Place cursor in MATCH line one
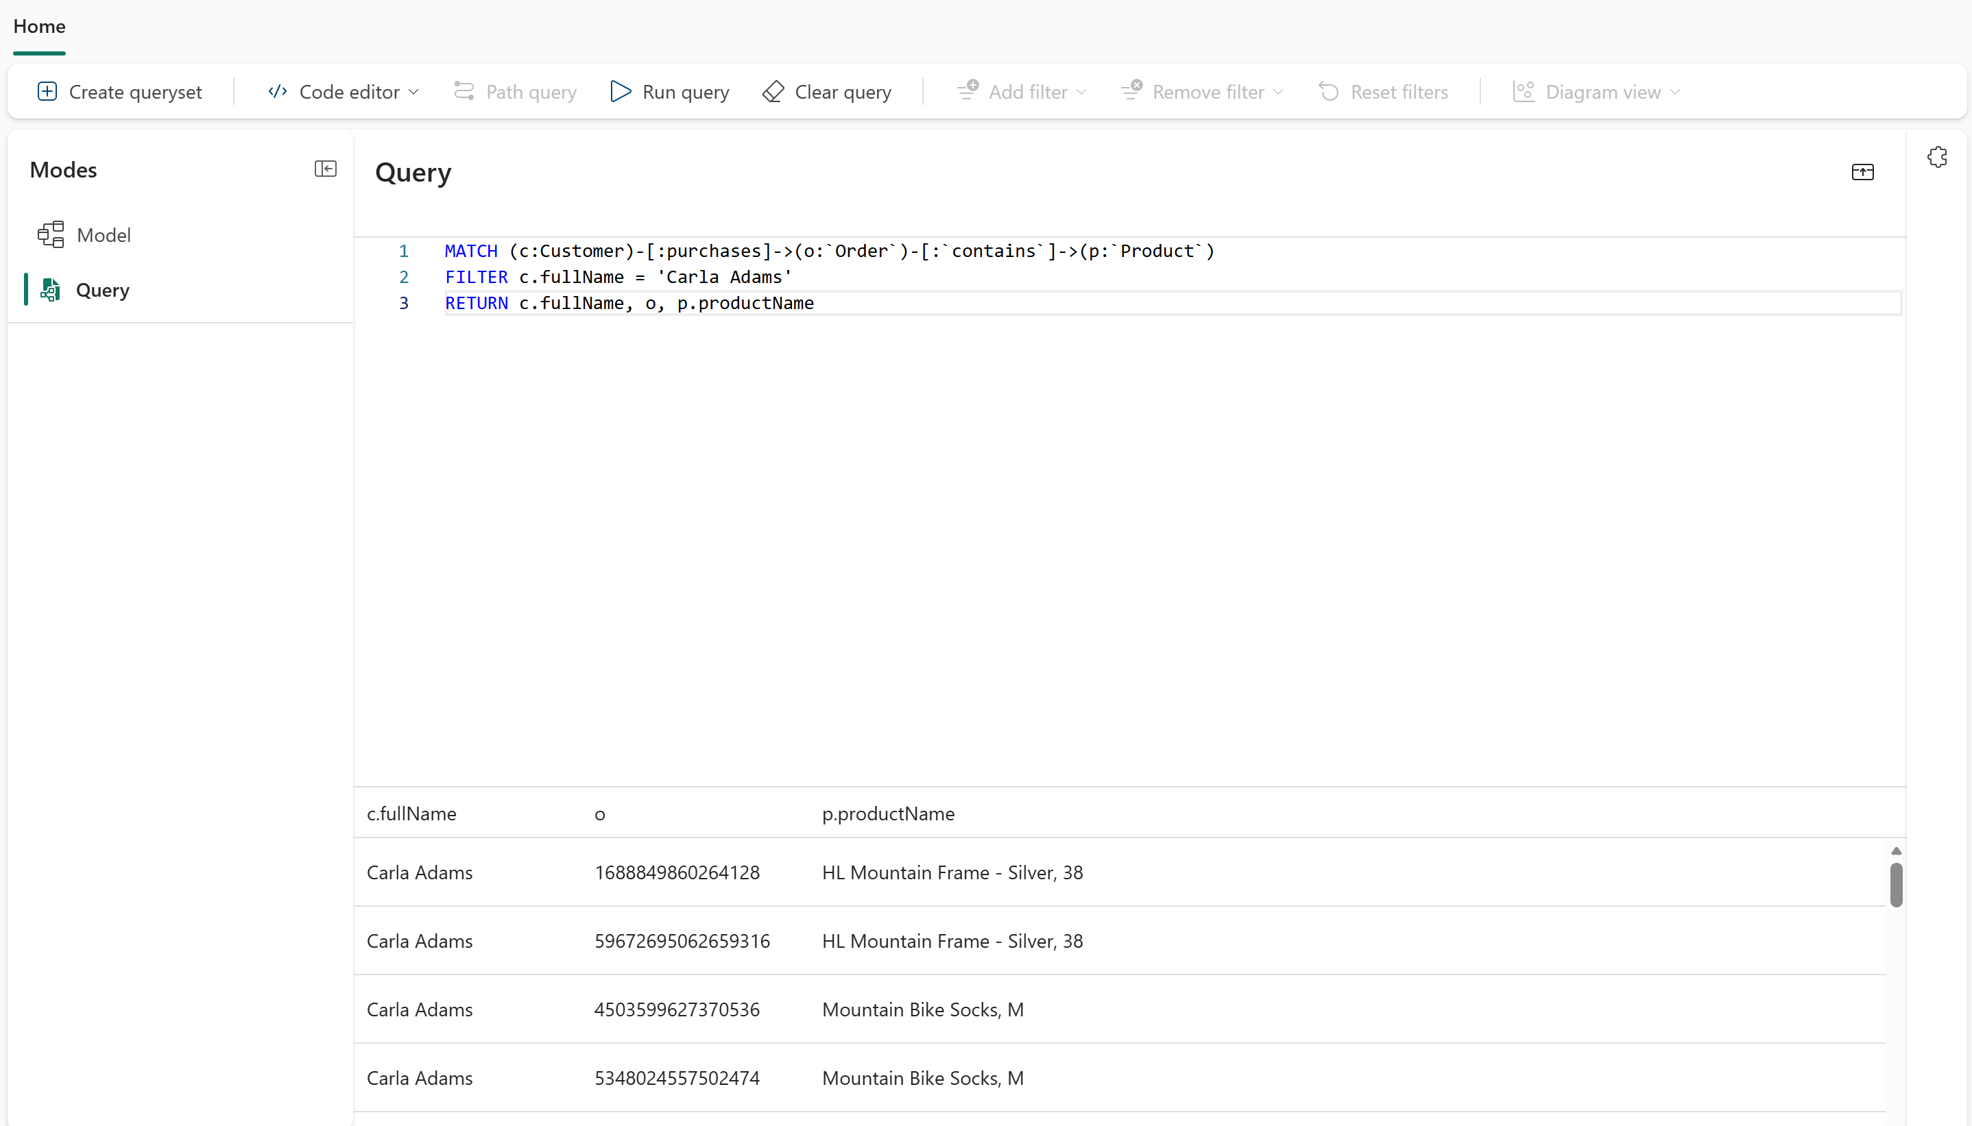The image size is (1972, 1126). 830,251
